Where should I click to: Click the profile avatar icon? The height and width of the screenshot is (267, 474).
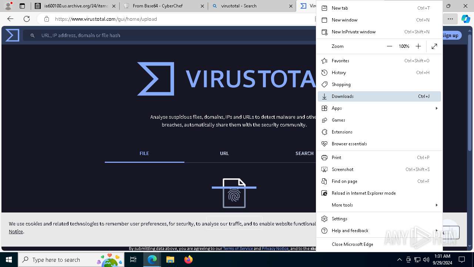pyautogui.click(x=8, y=6)
